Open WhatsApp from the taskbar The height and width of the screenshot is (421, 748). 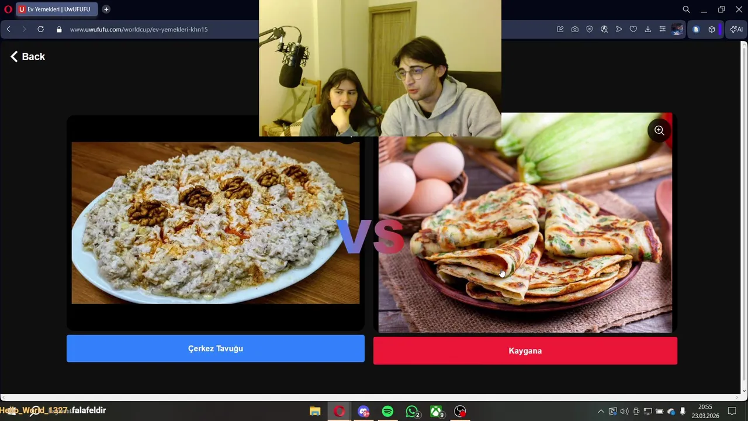coord(413,412)
